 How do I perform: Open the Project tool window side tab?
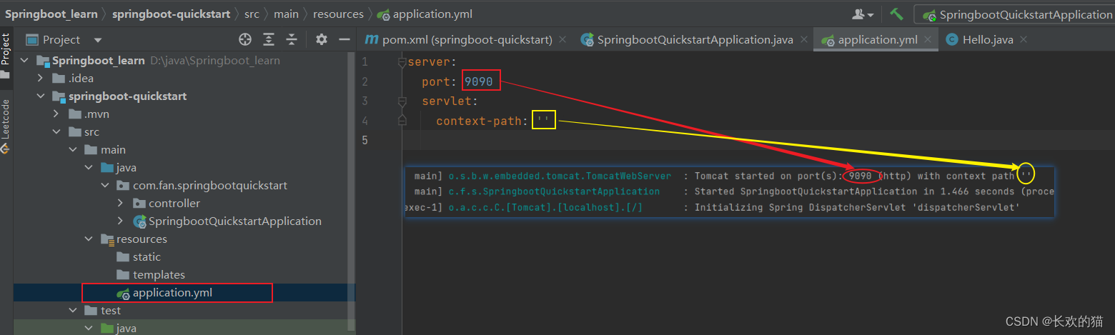click(6, 56)
